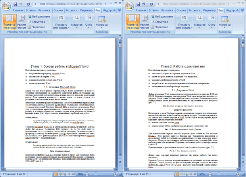Viewport: 246px width, 177px height.
Task: Click heading Глава 2. Работа с документами
Action: 183,66
